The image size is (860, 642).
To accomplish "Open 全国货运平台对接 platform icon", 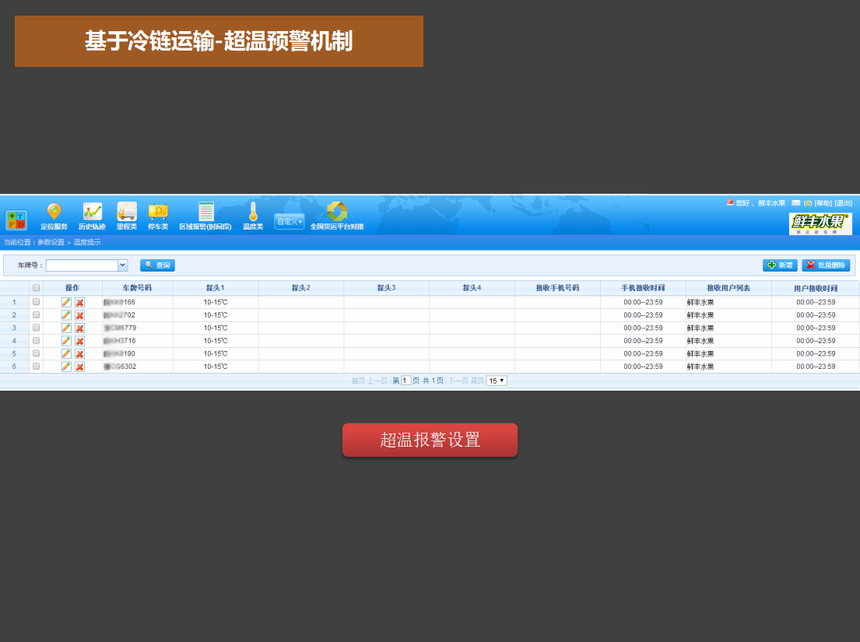I will (x=337, y=212).
